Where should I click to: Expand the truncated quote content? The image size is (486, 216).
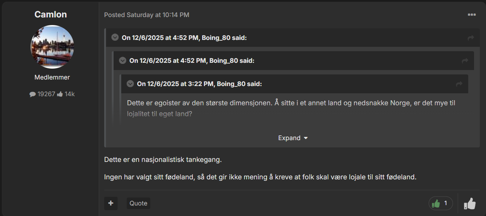(x=293, y=138)
